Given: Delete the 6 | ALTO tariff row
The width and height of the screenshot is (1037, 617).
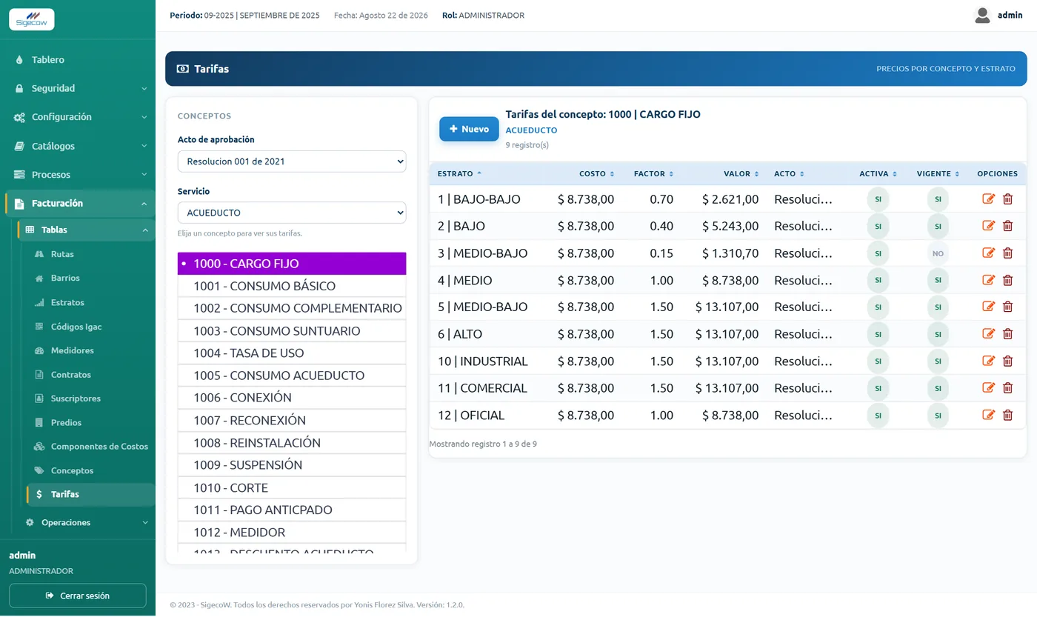Looking at the screenshot, I should (x=1007, y=334).
